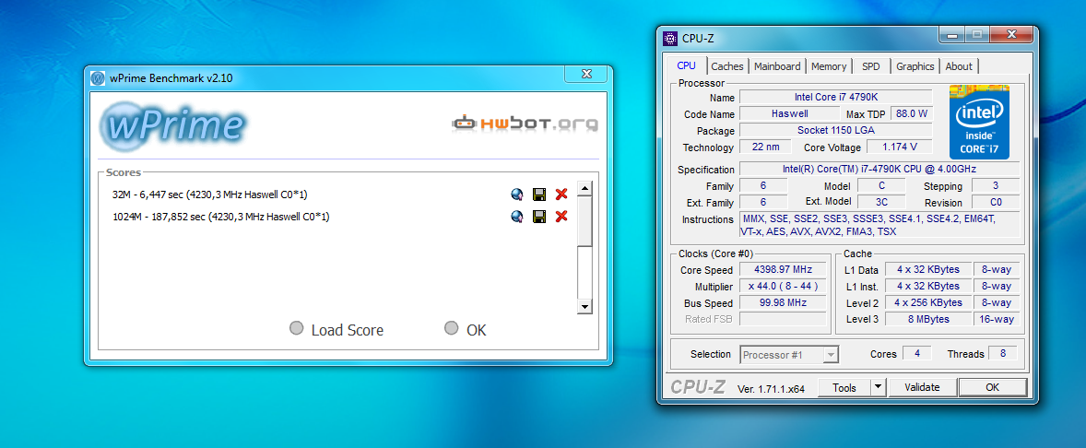Click the Cores count value 4
This screenshot has width=1086, height=448.
click(917, 353)
